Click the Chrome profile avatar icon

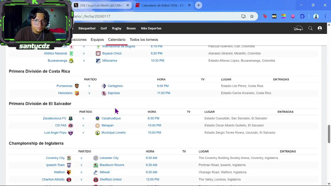pyautogui.click(x=316, y=16)
